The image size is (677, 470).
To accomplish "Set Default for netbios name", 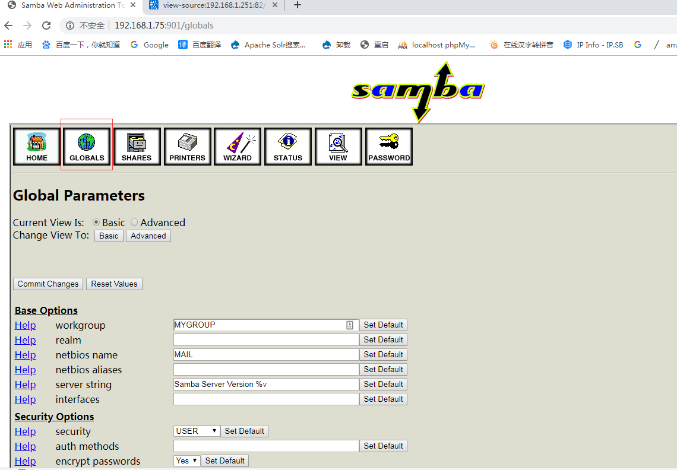I will click(384, 354).
